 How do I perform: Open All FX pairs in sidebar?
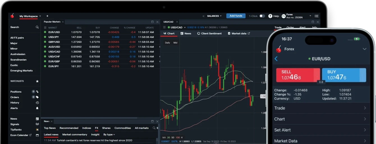click(x=17, y=38)
